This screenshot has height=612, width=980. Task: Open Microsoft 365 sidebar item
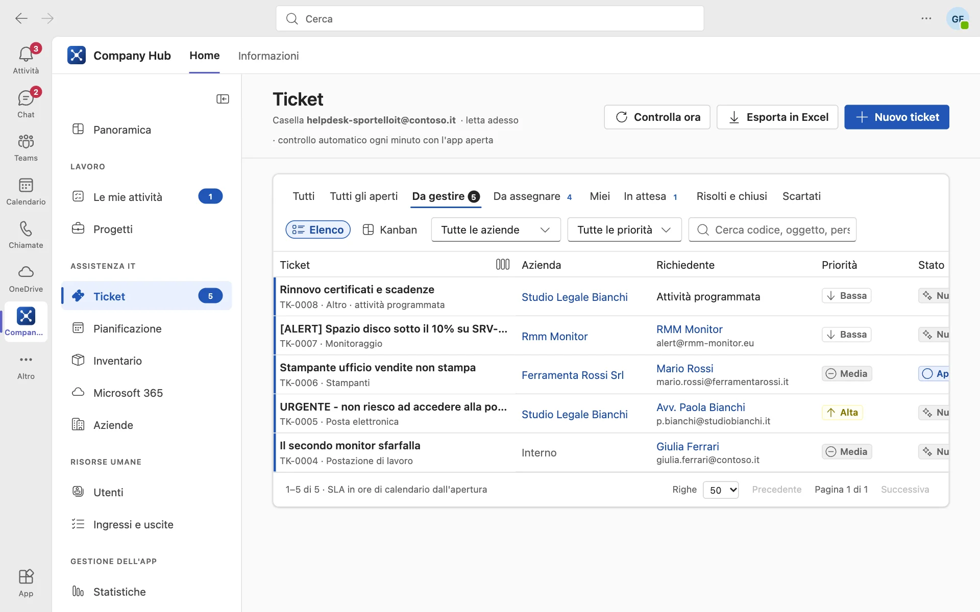point(146,393)
